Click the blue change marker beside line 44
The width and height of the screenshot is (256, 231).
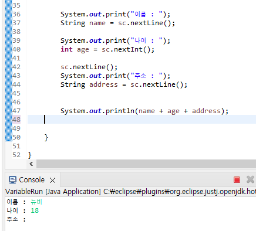click(x=9, y=84)
